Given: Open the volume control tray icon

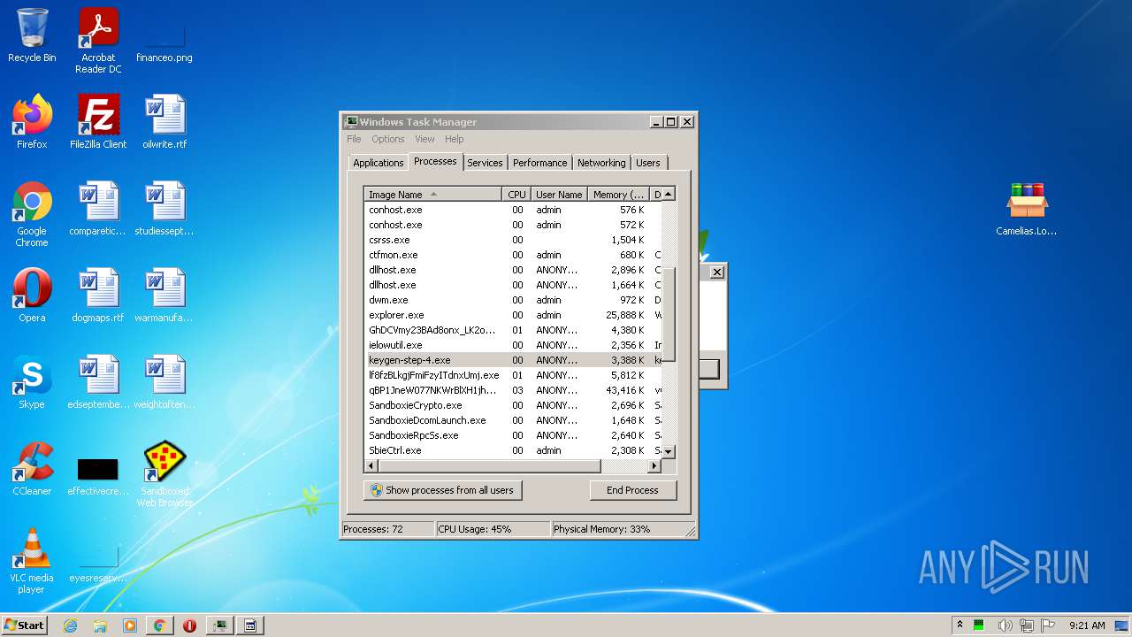Looking at the screenshot, I should point(1005,625).
